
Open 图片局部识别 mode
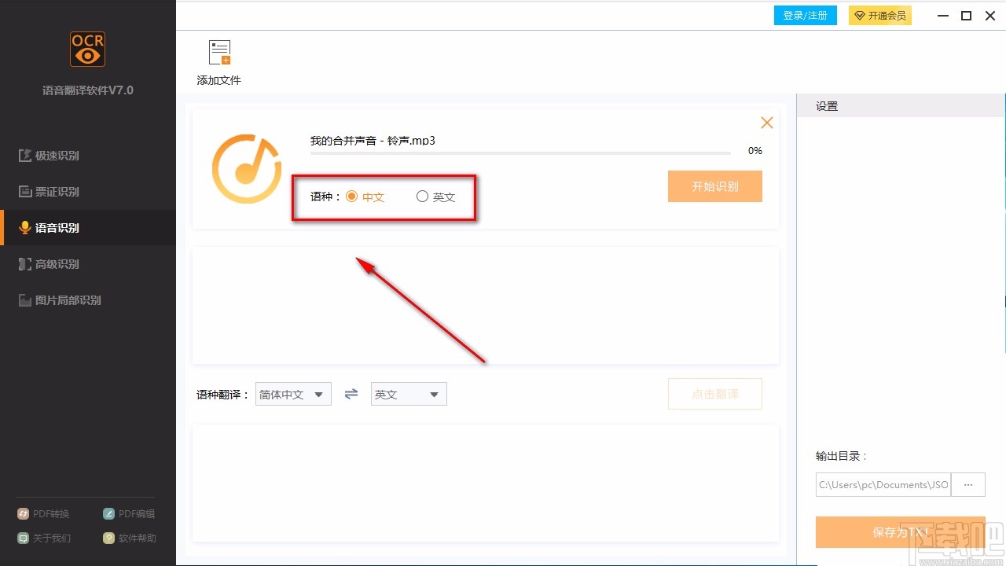pos(24,300)
